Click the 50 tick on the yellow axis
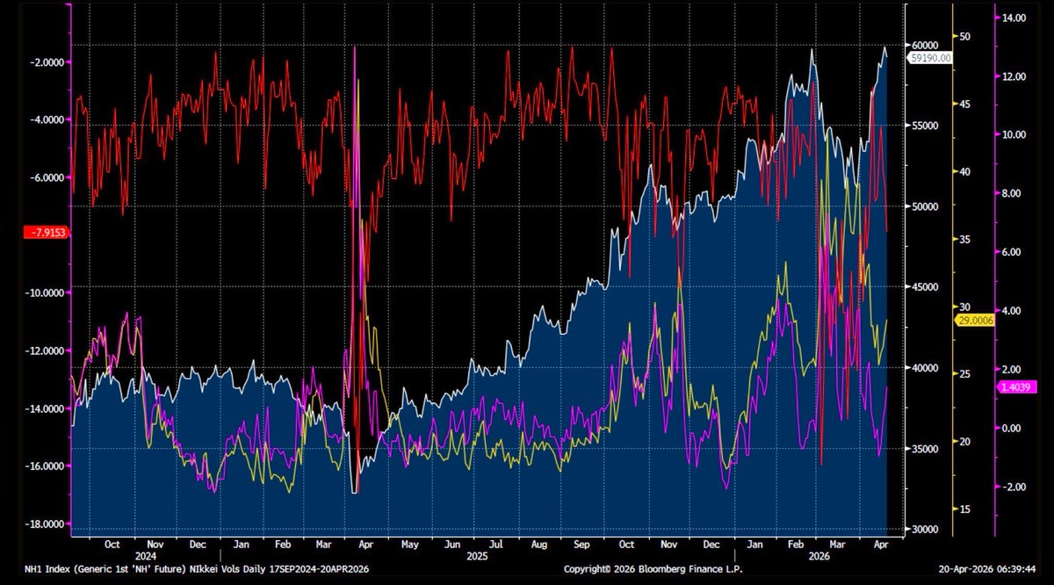The image size is (1054, 585). [x=964, y=37]
